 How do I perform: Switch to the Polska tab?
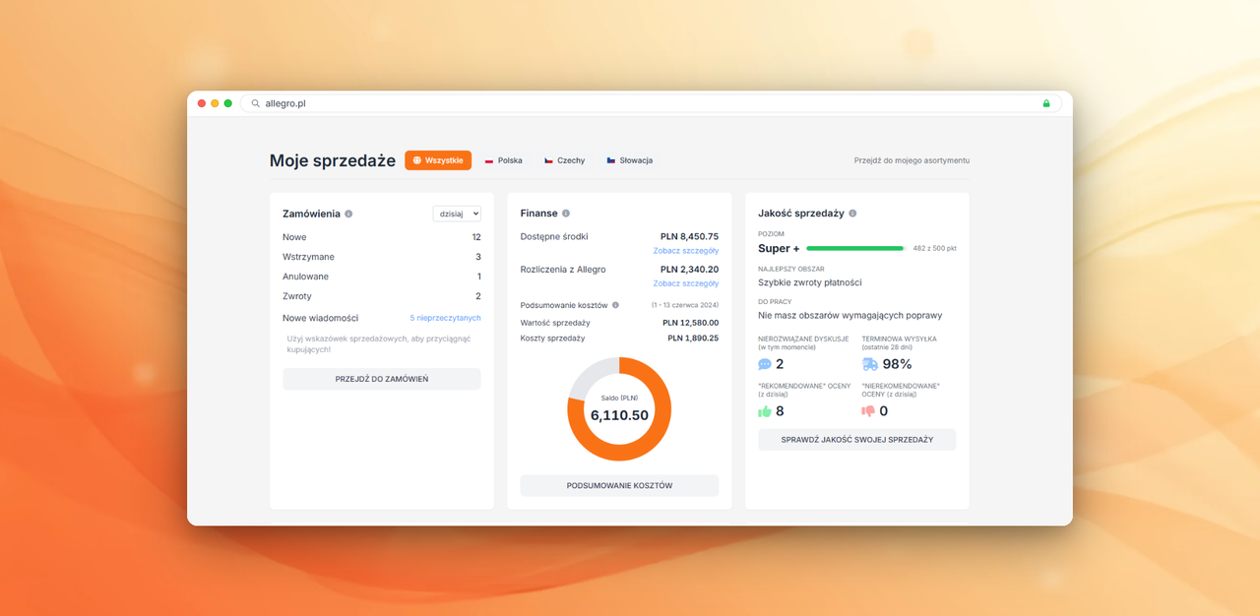(x=503, y=160)
